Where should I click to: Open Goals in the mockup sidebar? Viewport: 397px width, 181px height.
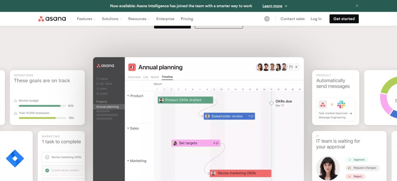coord(102,94)
